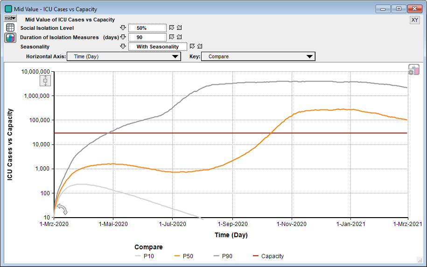Step Seasonality to previous value
The image size is (427, 267).
click(x=192, y=46)
